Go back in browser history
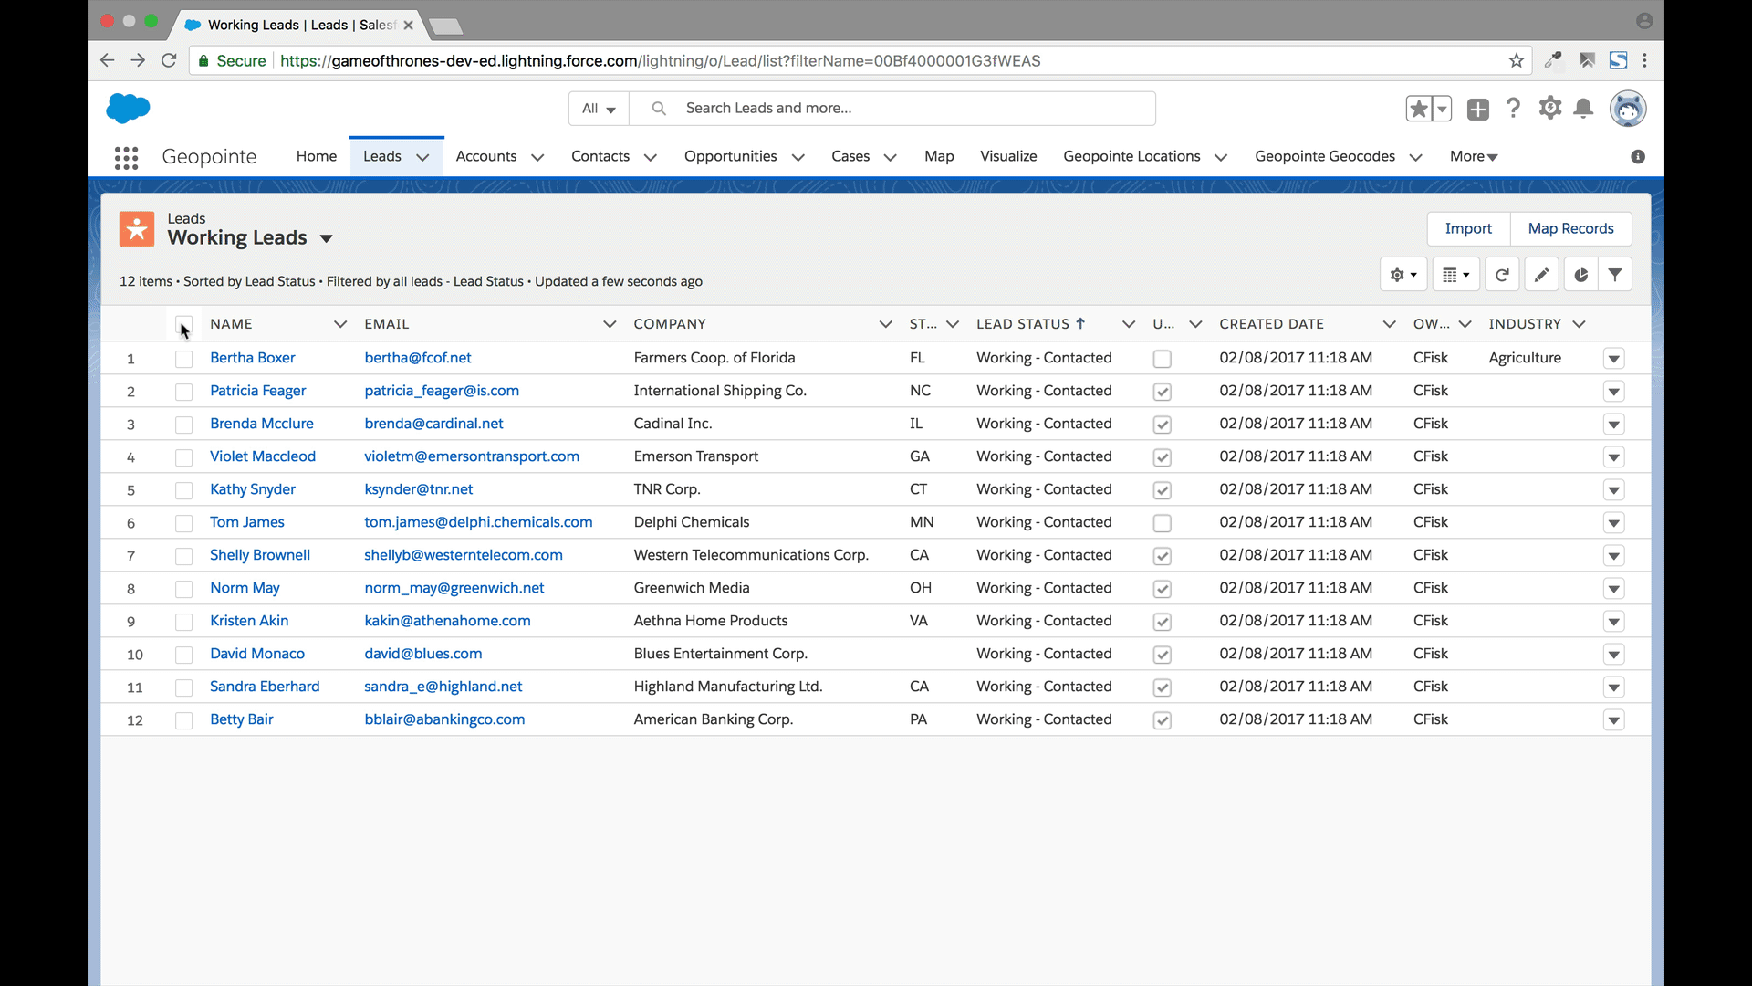 pyautogui.click(x=107, y=60)
